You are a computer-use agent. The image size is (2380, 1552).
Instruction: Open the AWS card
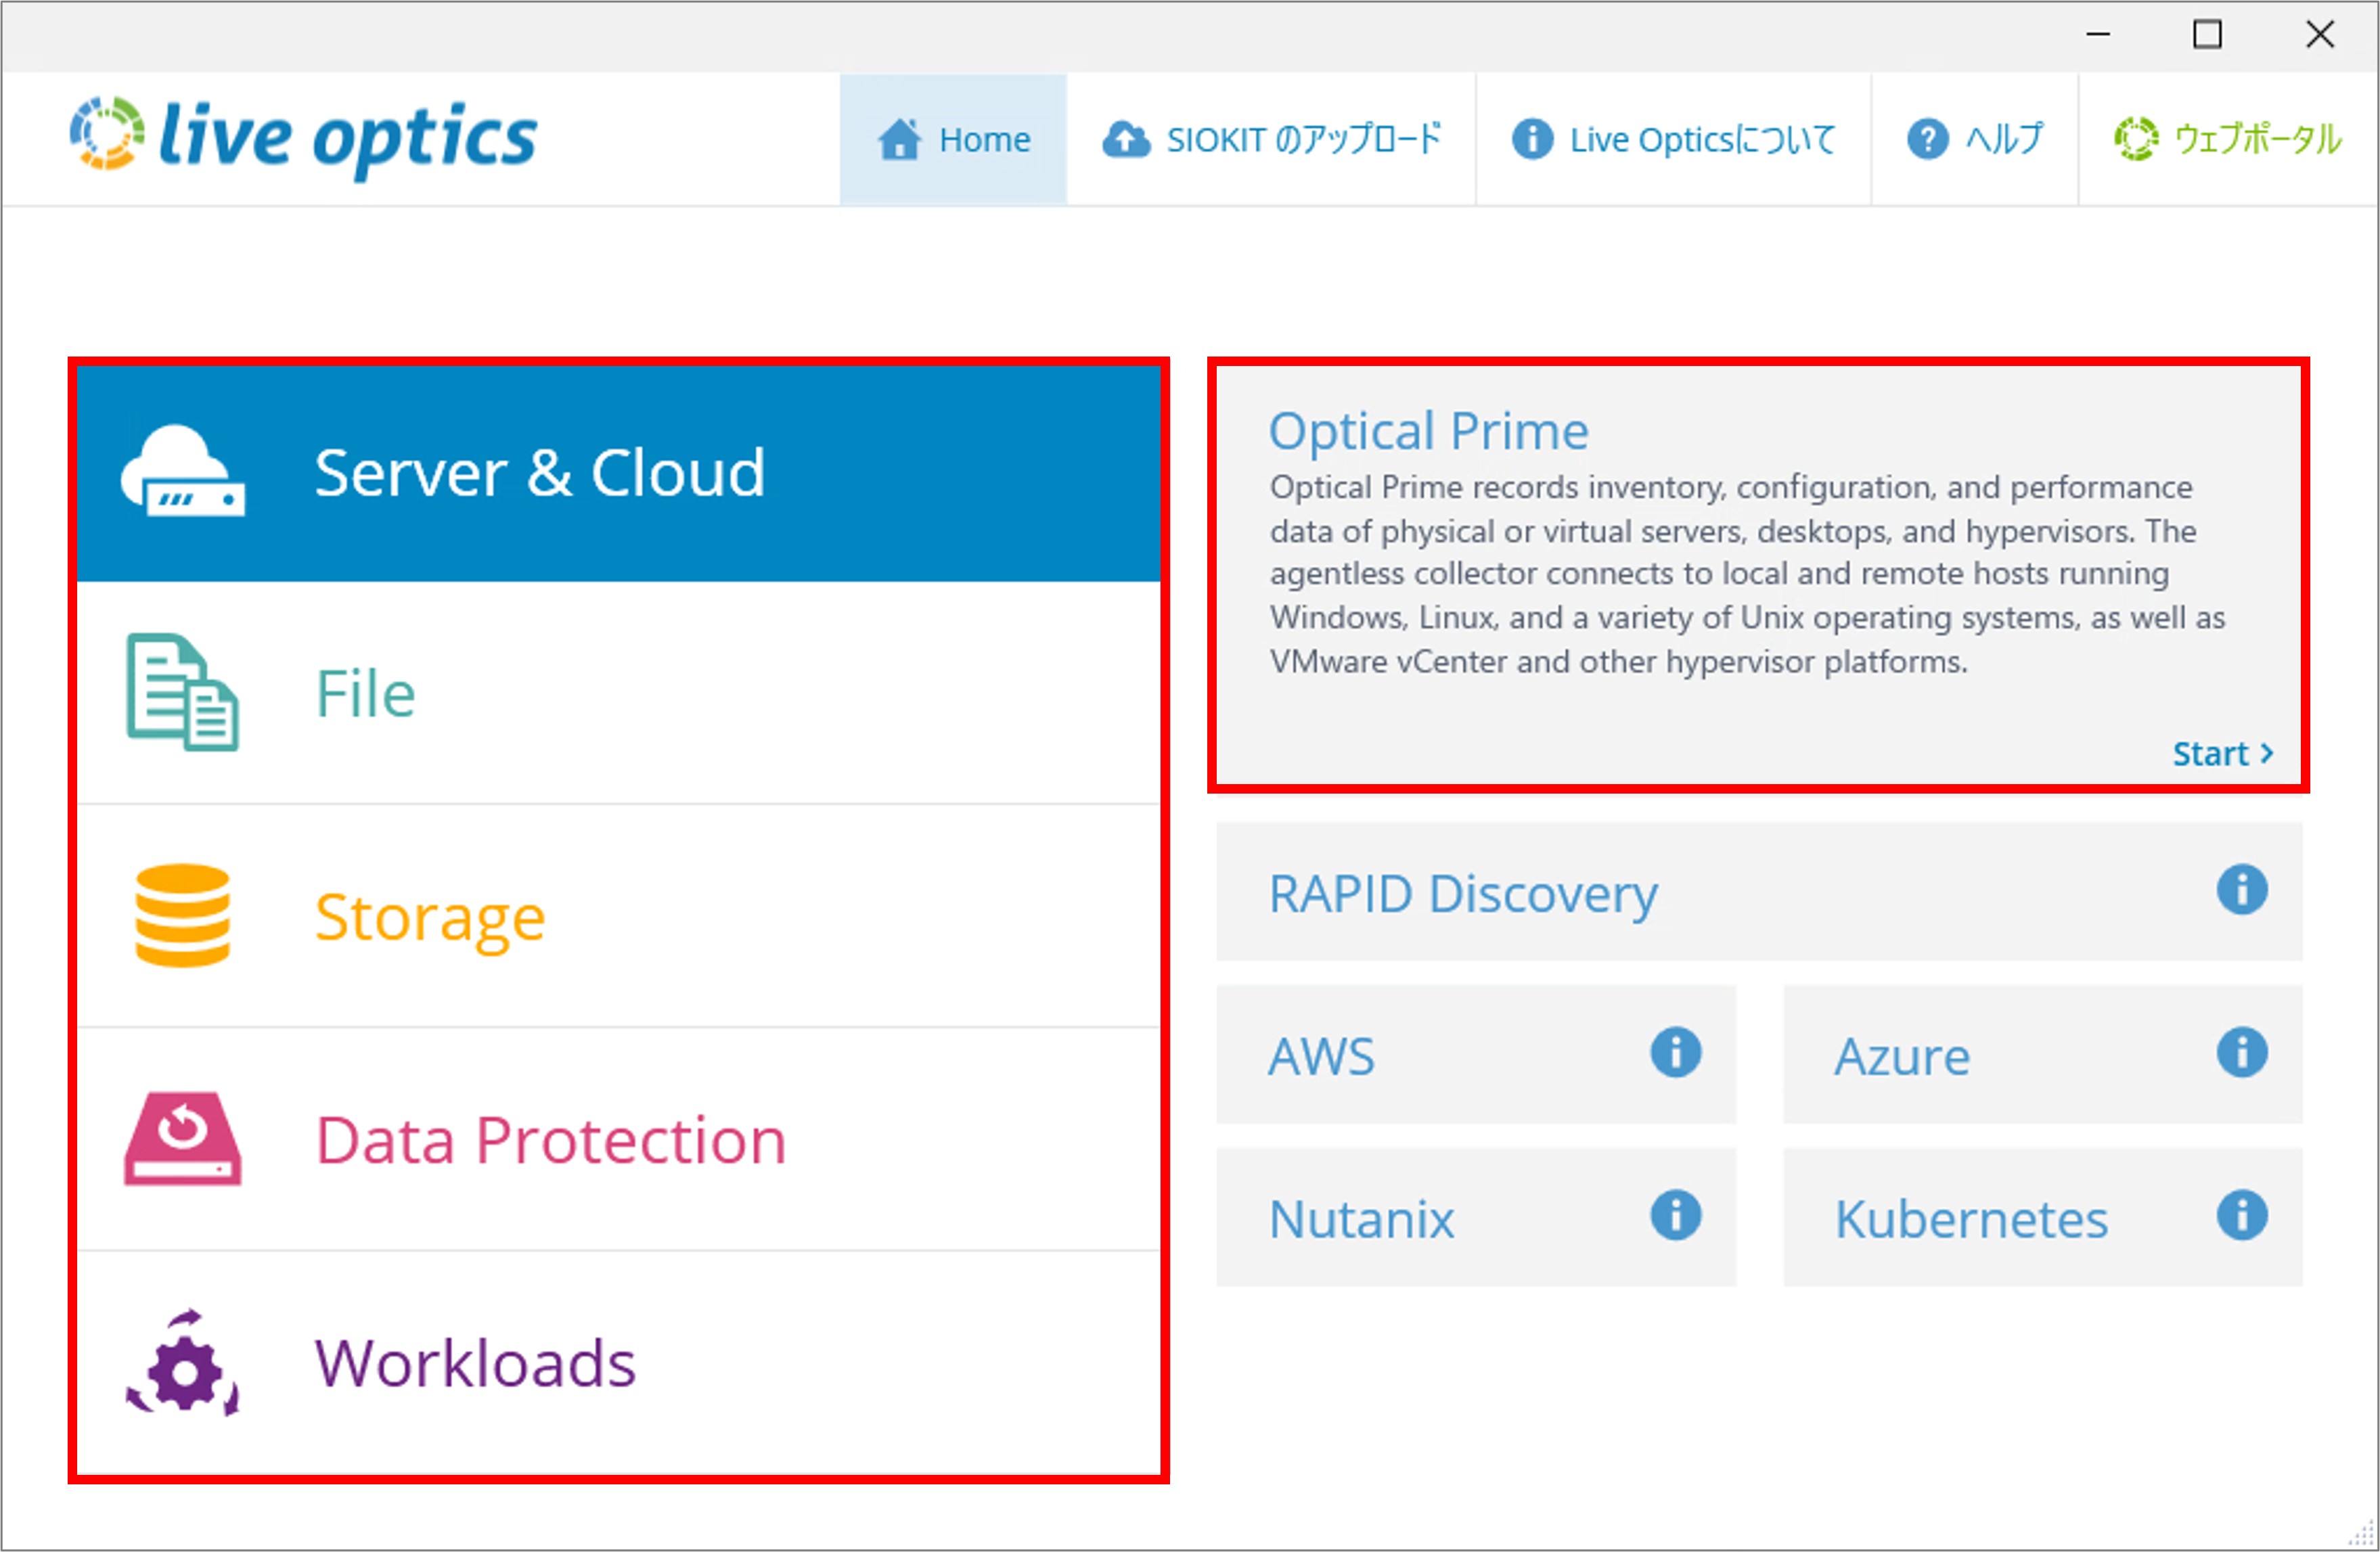point(1476,1055)
